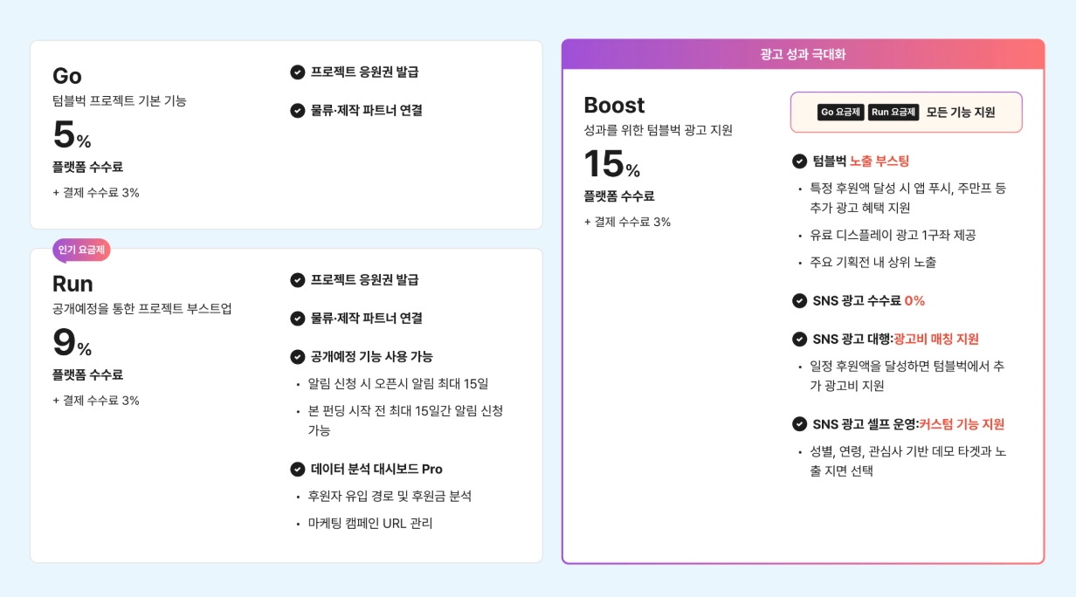1076x597 pixels.
Task: Click the red 광고비 매칭 지원 text
Action: (x=936, y=340)
